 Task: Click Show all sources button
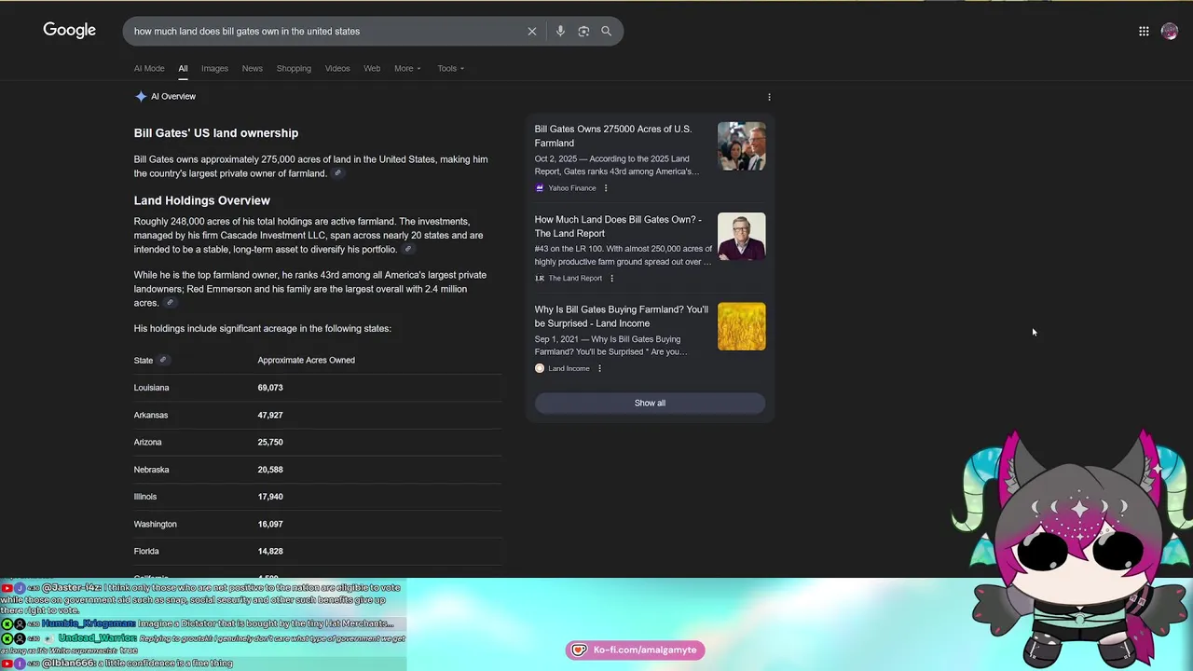(650, 403)
